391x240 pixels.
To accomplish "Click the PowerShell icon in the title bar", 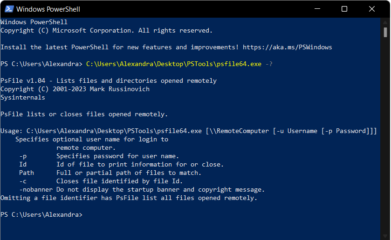I will [8, 9].
